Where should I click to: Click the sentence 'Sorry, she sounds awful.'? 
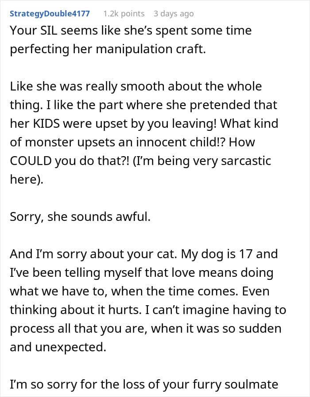click(80, 216)
